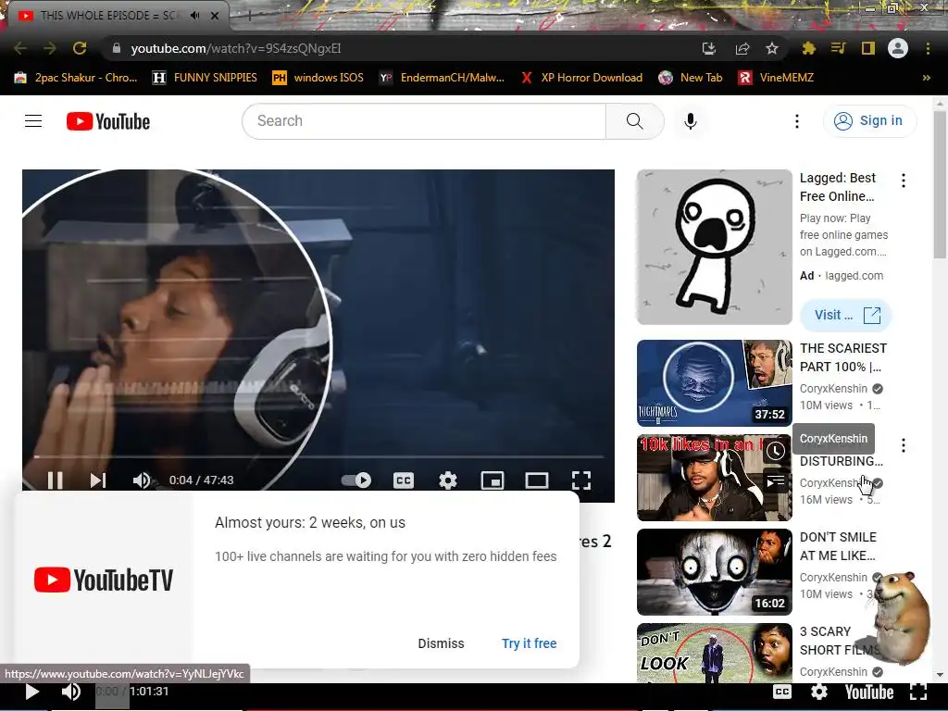Open the windows ISOS bookmark

click(318, 78)
